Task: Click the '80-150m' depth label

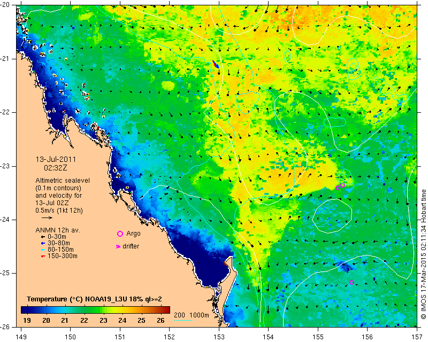Action: [60, 250]
